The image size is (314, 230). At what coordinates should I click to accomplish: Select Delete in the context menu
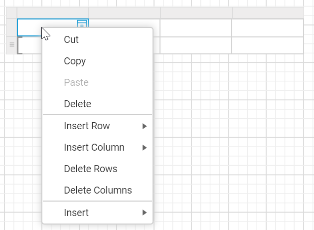(x=98, y=104)
